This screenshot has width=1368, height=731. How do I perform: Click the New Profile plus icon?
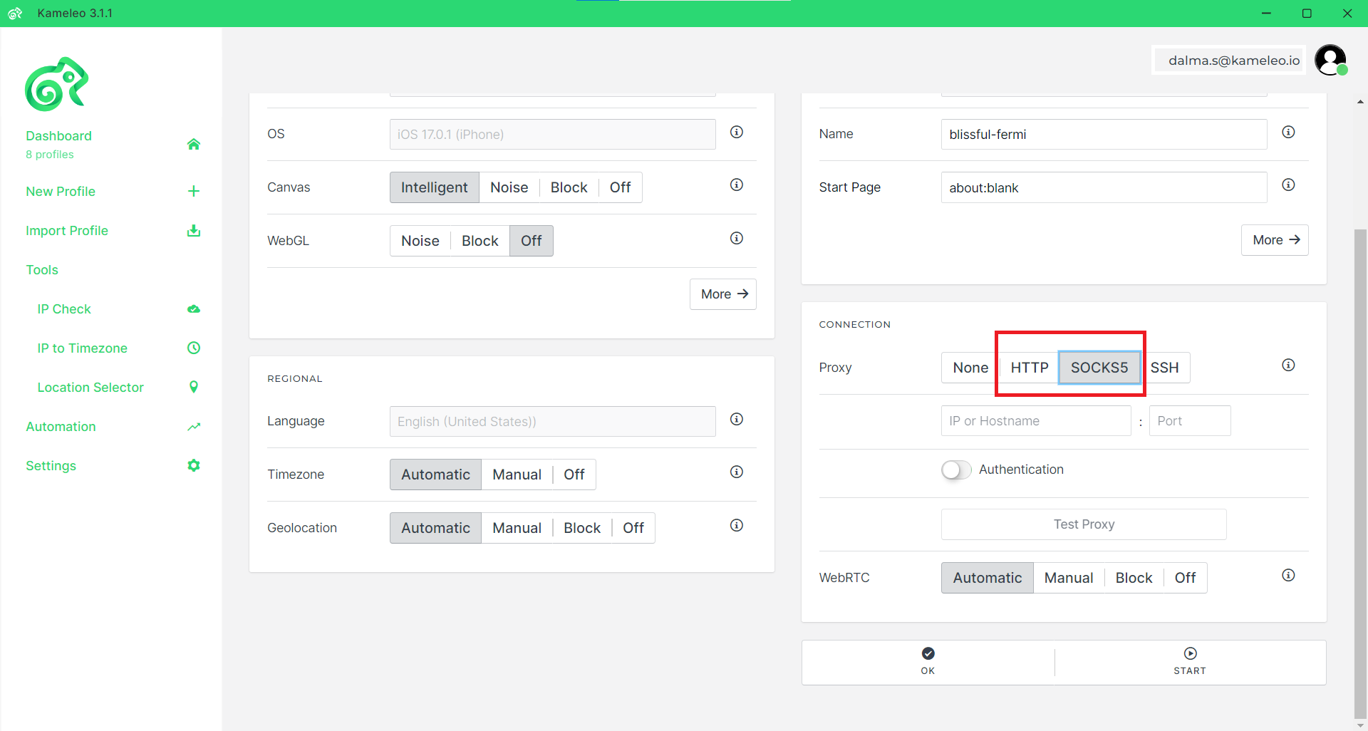click(194, 191)
